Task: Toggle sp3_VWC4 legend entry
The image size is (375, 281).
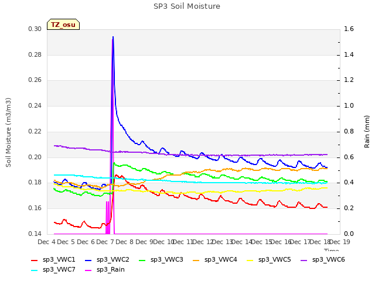Action: (215, 260)
